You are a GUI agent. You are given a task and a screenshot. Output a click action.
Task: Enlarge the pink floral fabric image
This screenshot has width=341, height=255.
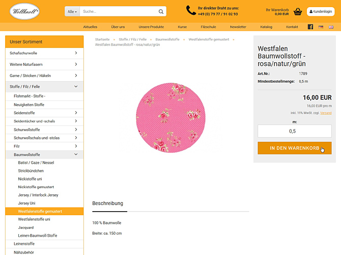point(170,118)
